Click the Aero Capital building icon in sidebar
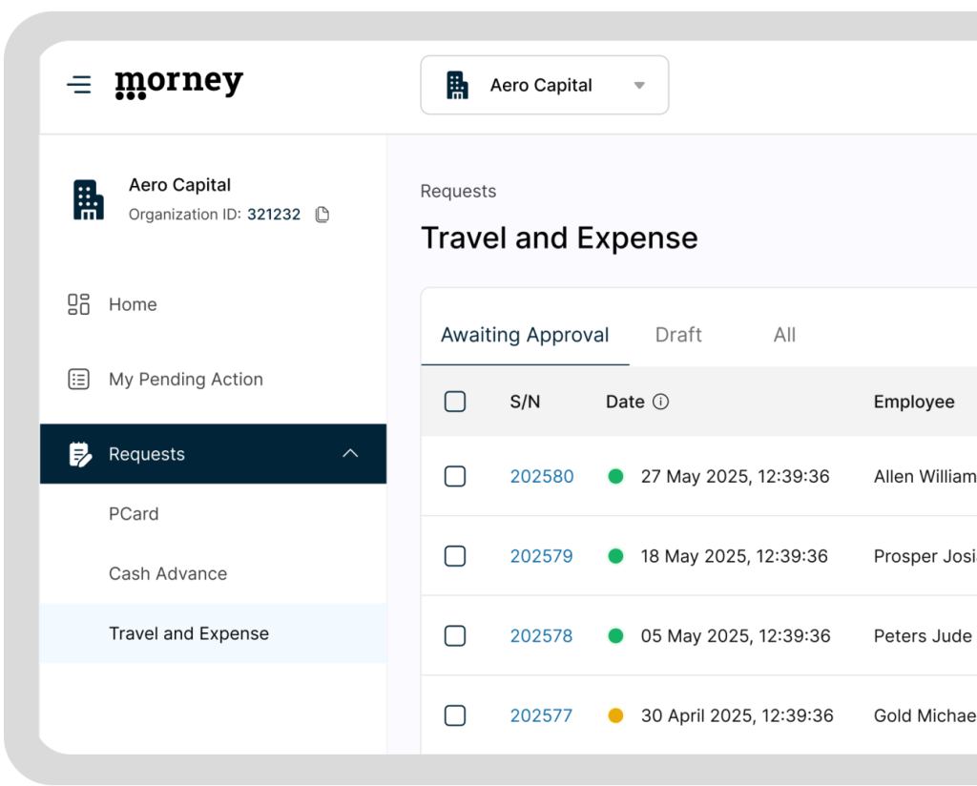 coord(89,199)
